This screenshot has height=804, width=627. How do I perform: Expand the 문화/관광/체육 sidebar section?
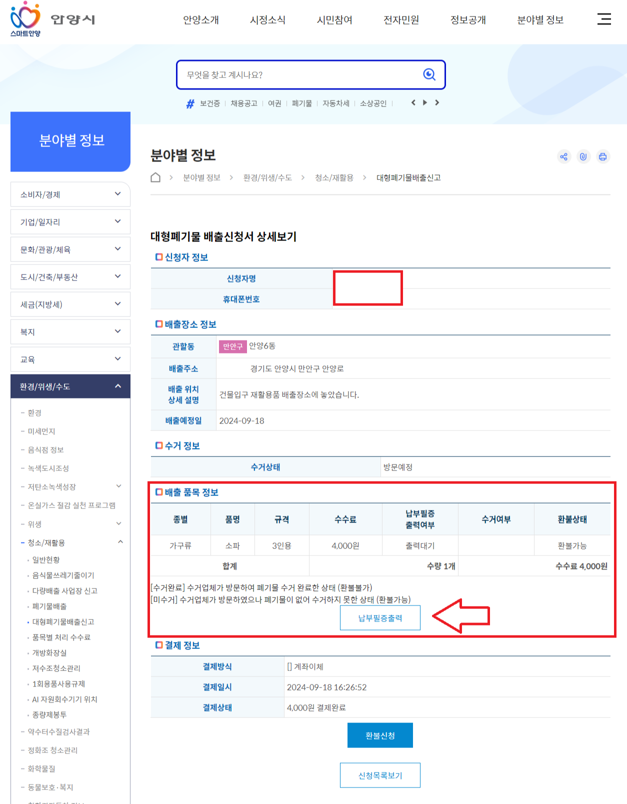click(70, 249)
